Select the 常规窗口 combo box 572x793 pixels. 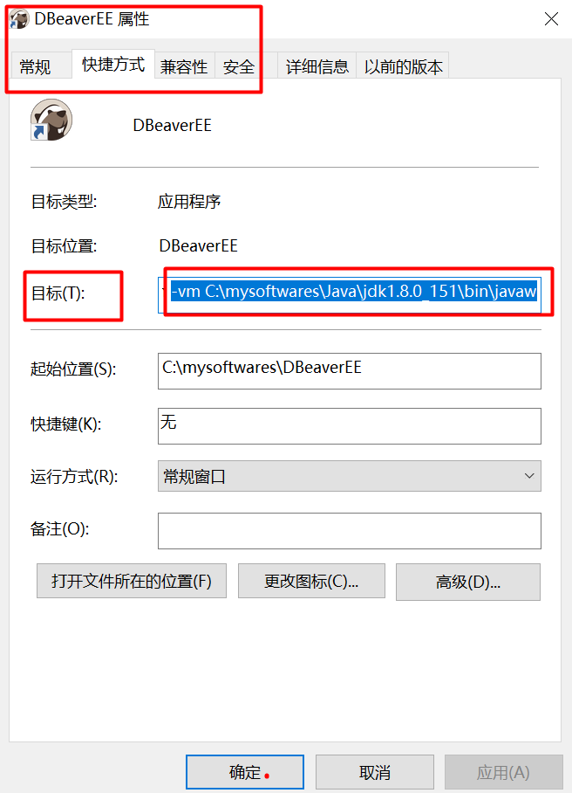(x=350, y=476)
